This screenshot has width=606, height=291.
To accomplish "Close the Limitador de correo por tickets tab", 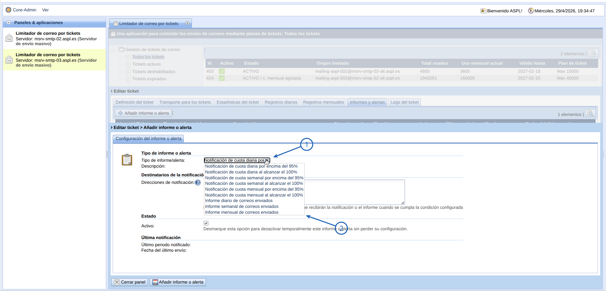I will point(187,23).
